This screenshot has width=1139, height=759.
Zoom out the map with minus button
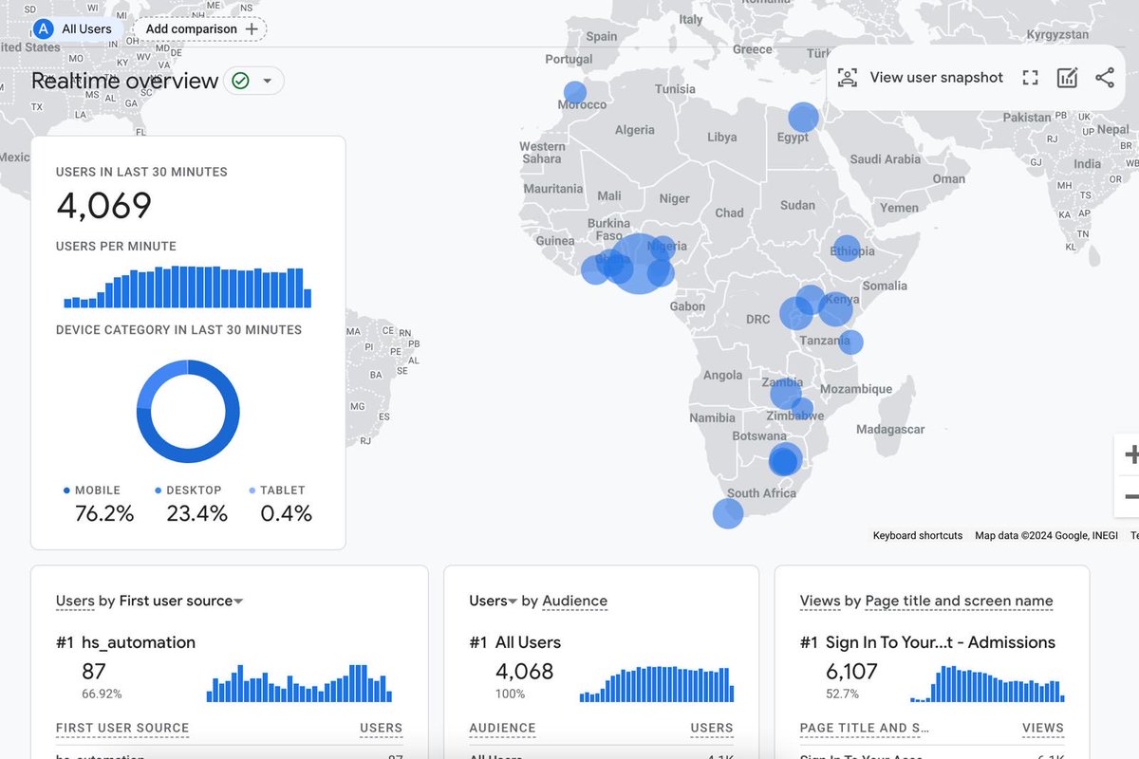click(1130, 496)
